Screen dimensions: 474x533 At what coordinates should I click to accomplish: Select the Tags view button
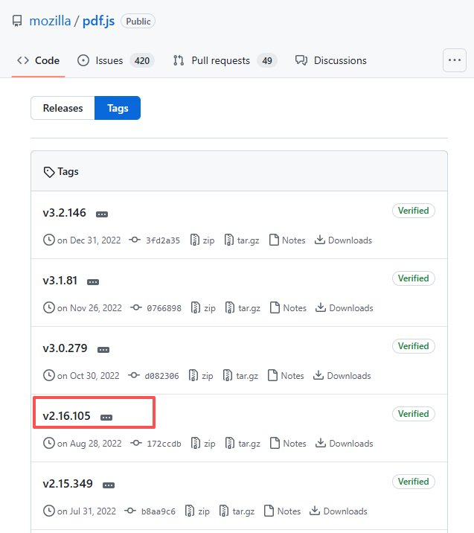point(118,108)
